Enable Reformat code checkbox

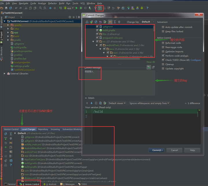click(163, 43)
